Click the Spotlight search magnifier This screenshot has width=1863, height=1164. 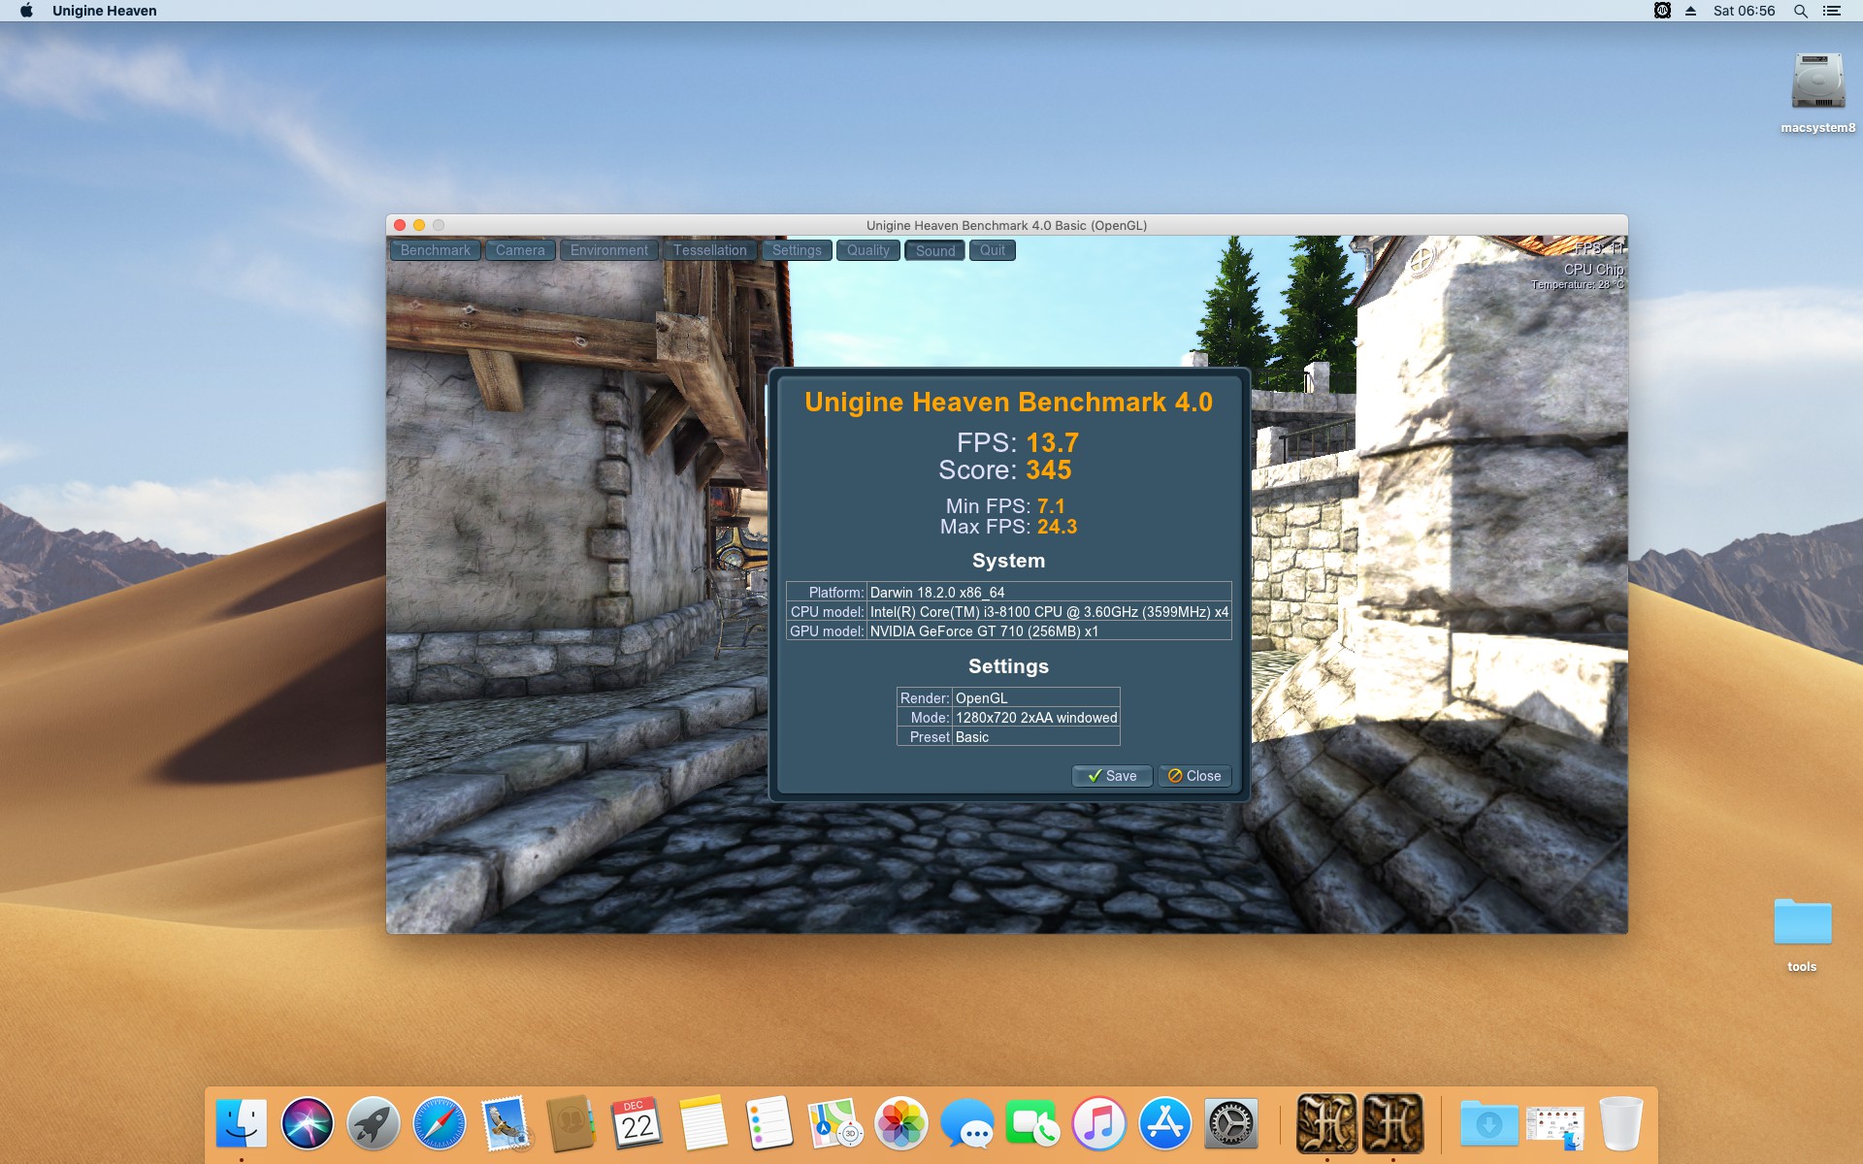coord(1800,11)
